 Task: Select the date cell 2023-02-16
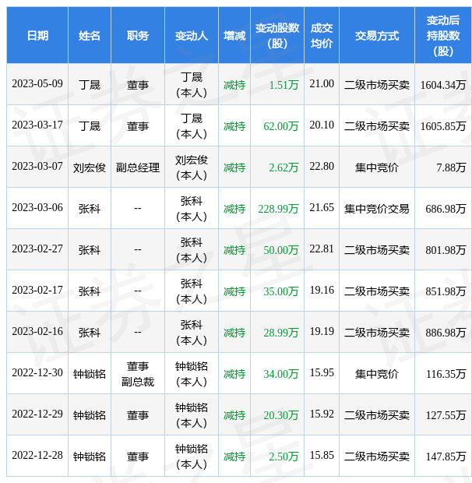[x=37, y=331]
